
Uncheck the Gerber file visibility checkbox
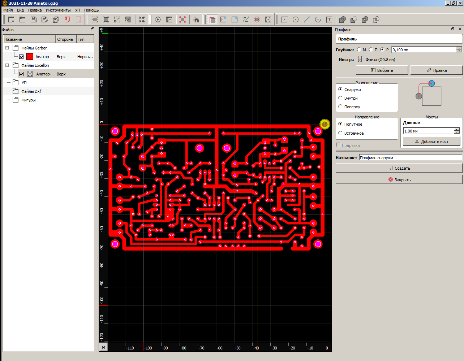pyautogui.click(x=21, y=57)
